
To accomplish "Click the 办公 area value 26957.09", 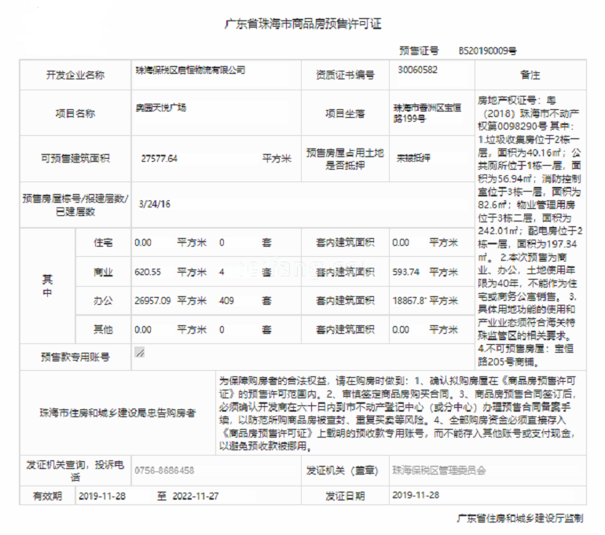I will pyautogui.click(x=153, y=300).
